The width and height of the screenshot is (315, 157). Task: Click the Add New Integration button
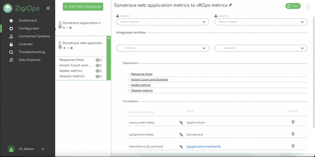[83, 7]
